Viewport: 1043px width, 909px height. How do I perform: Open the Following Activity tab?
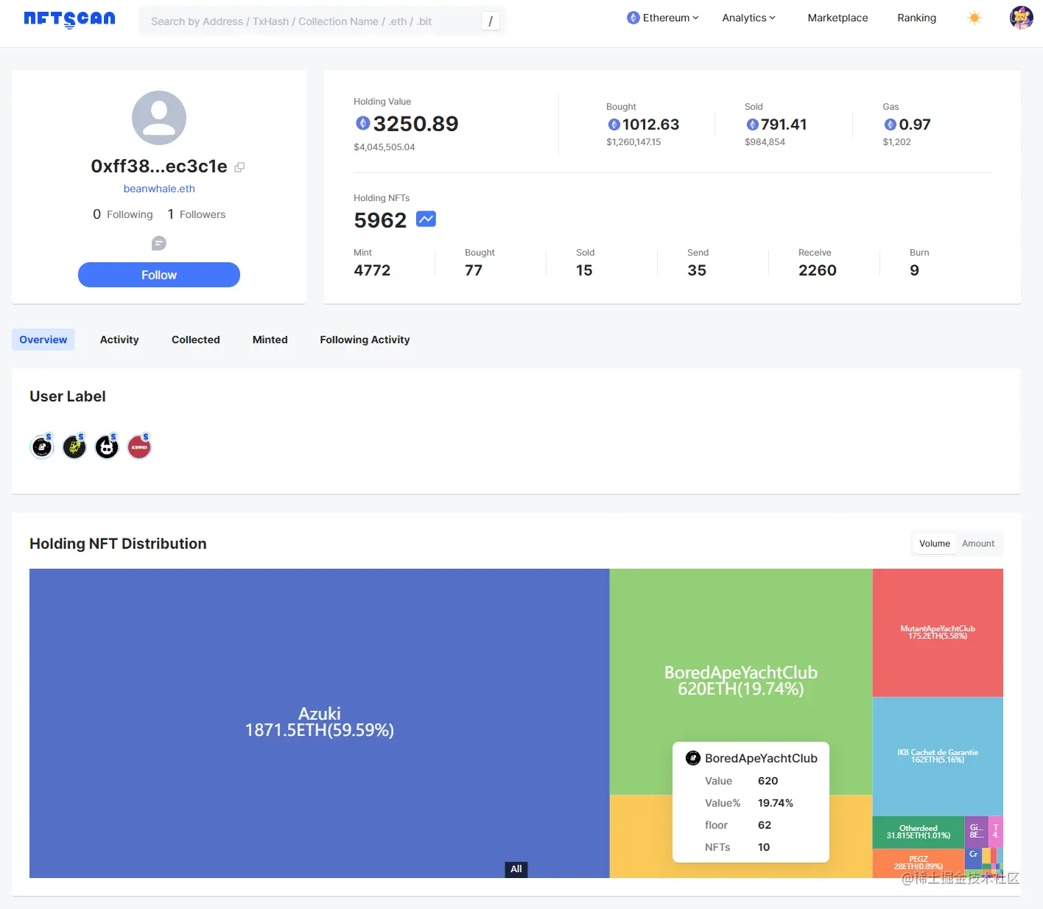coord(365,340)
